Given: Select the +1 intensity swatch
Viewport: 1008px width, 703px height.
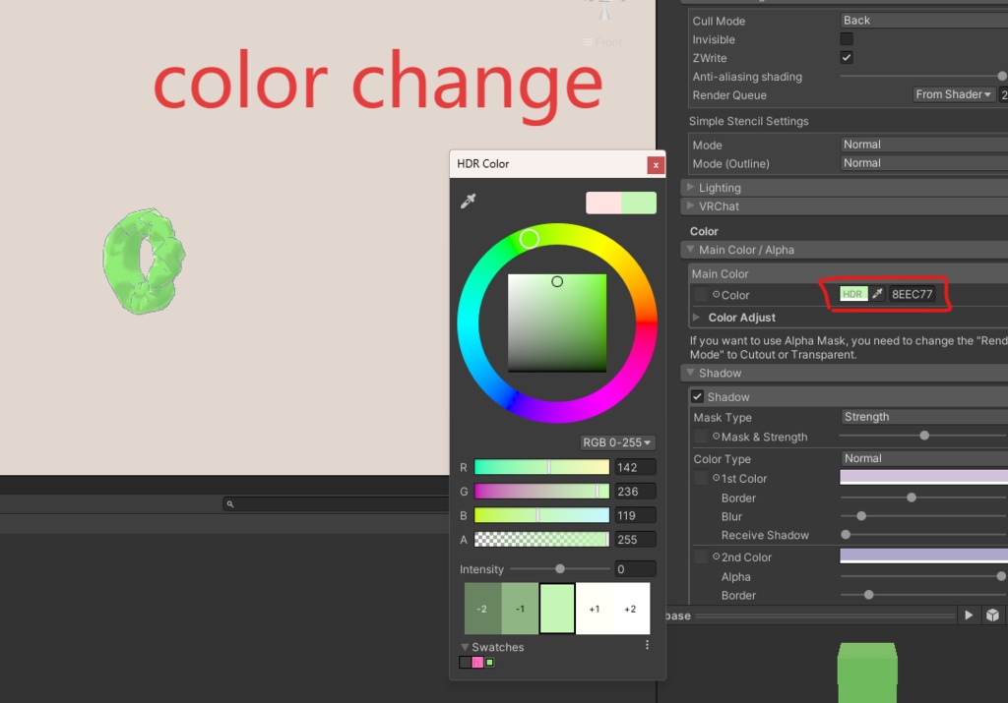Looking at the screenshot, I should 595,609.
